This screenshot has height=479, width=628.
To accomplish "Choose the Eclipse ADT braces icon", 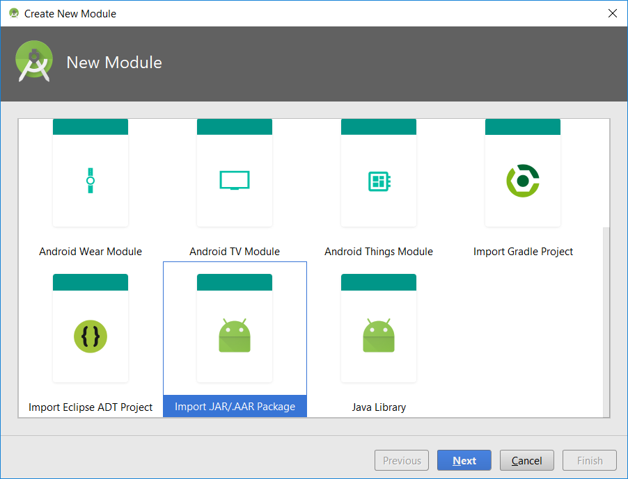I will pyautogui.click(x=91, y=336).
